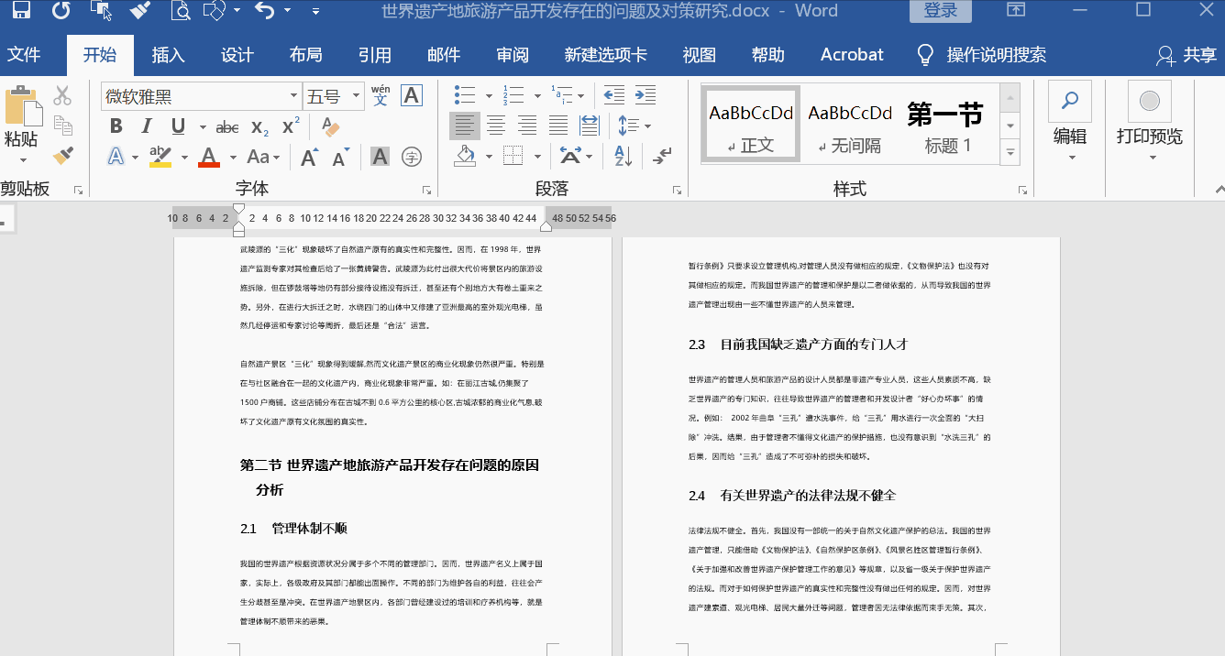
Task: Apply the 标题 1 style
Action: tap(947, 124)
